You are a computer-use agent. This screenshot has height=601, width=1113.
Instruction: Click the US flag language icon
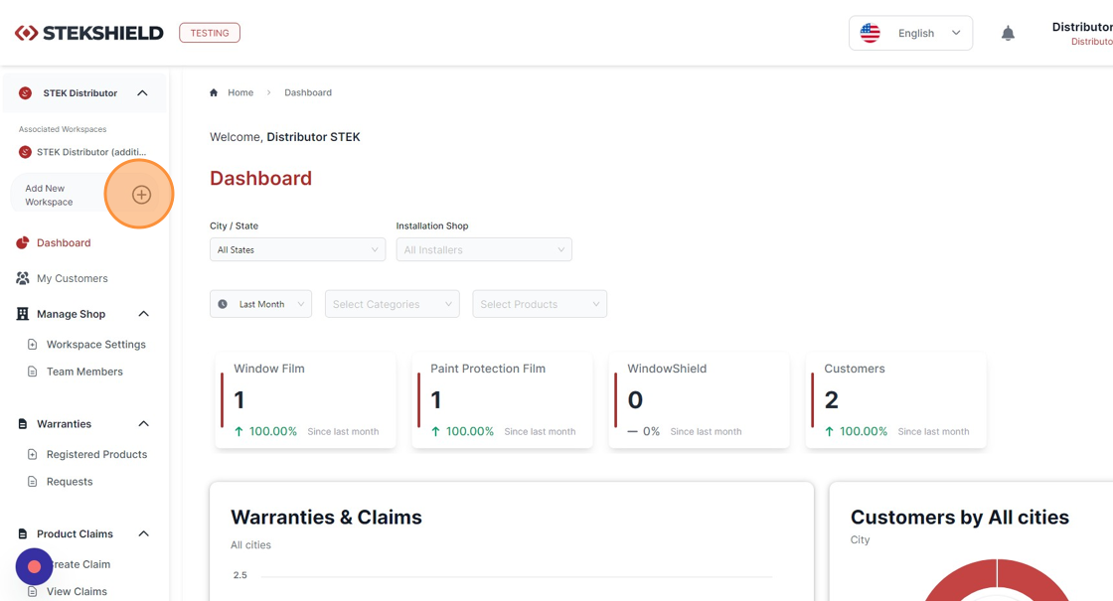point(870,33)
